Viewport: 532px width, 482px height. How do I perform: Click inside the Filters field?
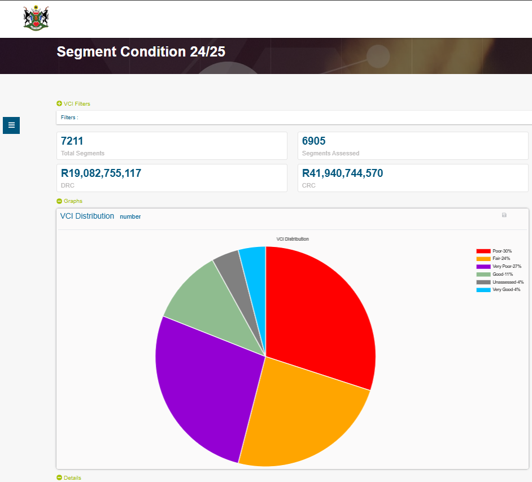point(294,118)
